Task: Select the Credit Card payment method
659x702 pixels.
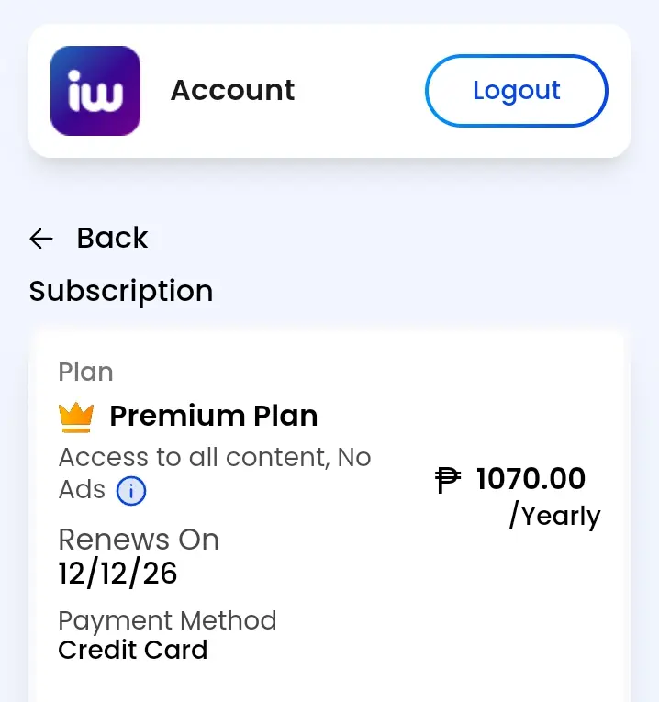Action: tap(133, 650)
